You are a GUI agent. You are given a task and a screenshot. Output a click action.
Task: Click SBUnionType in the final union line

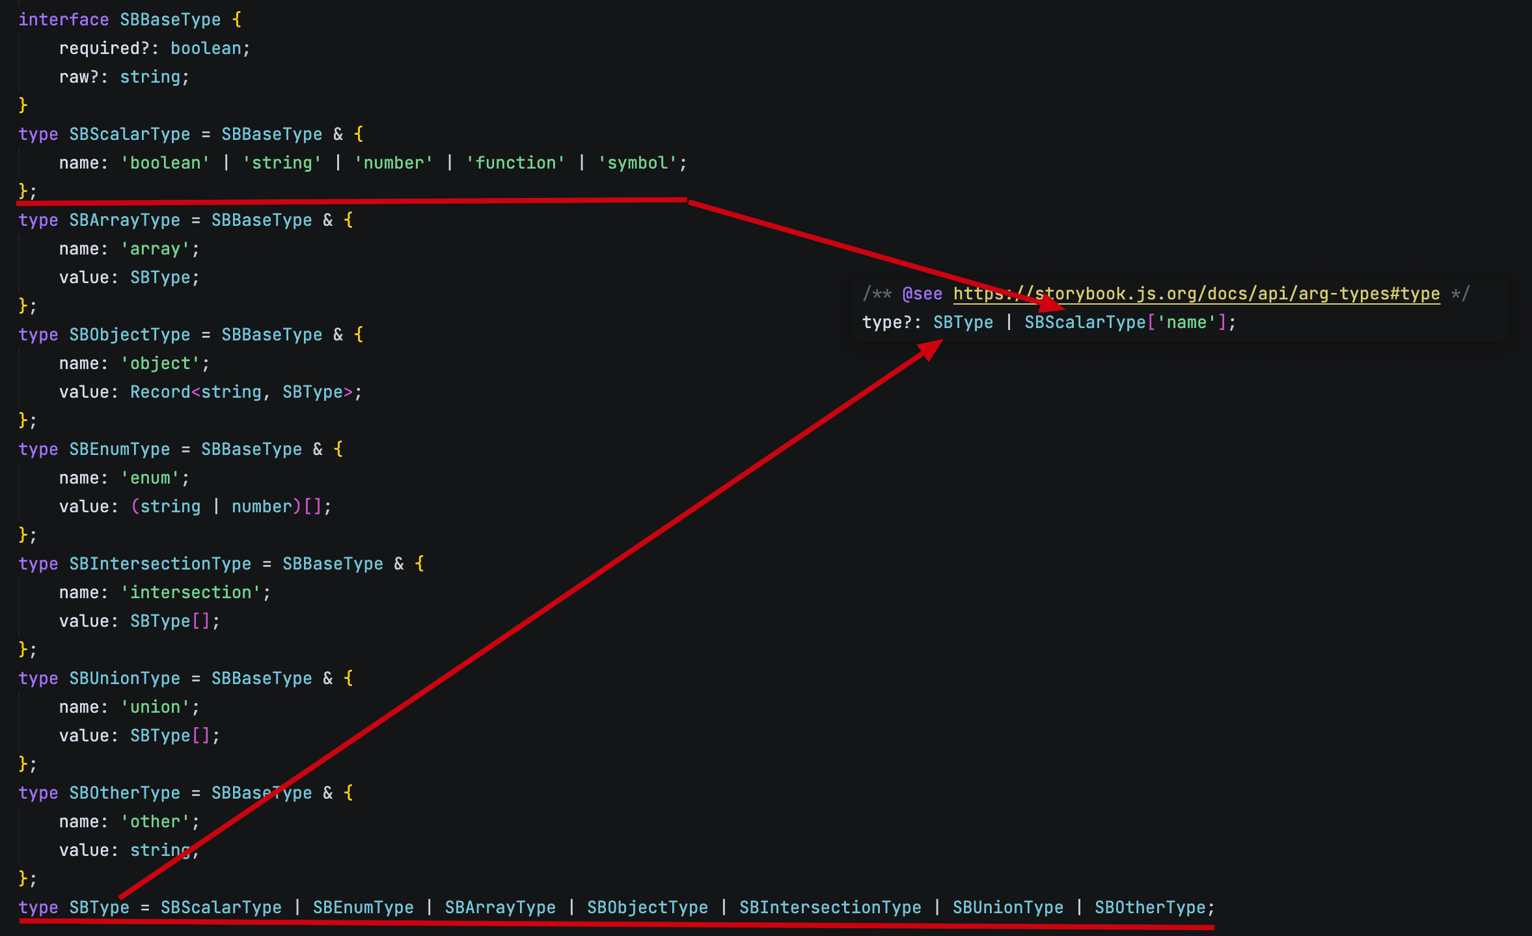click(x=1007, y=907)
